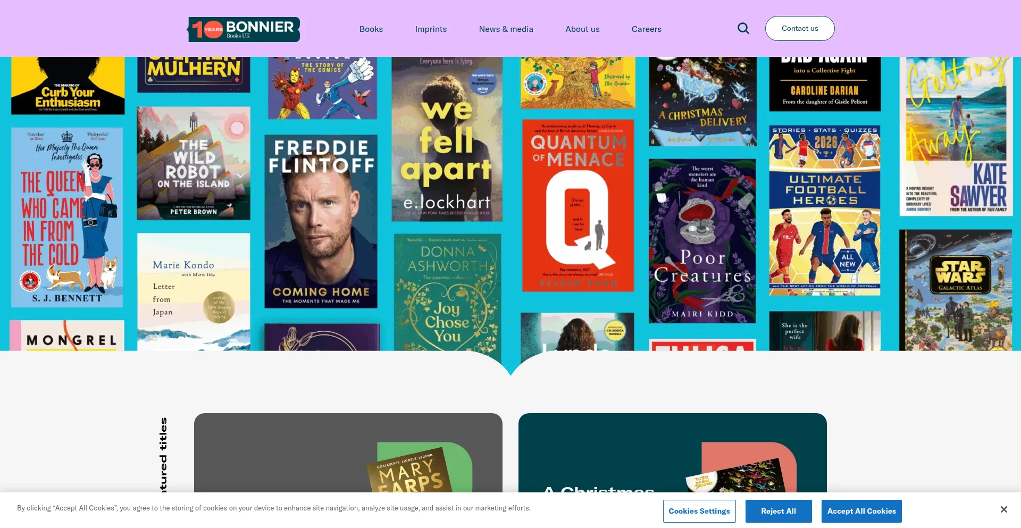
Task: Select the We Fell Apart book cover
Action: tap(447, 139)
